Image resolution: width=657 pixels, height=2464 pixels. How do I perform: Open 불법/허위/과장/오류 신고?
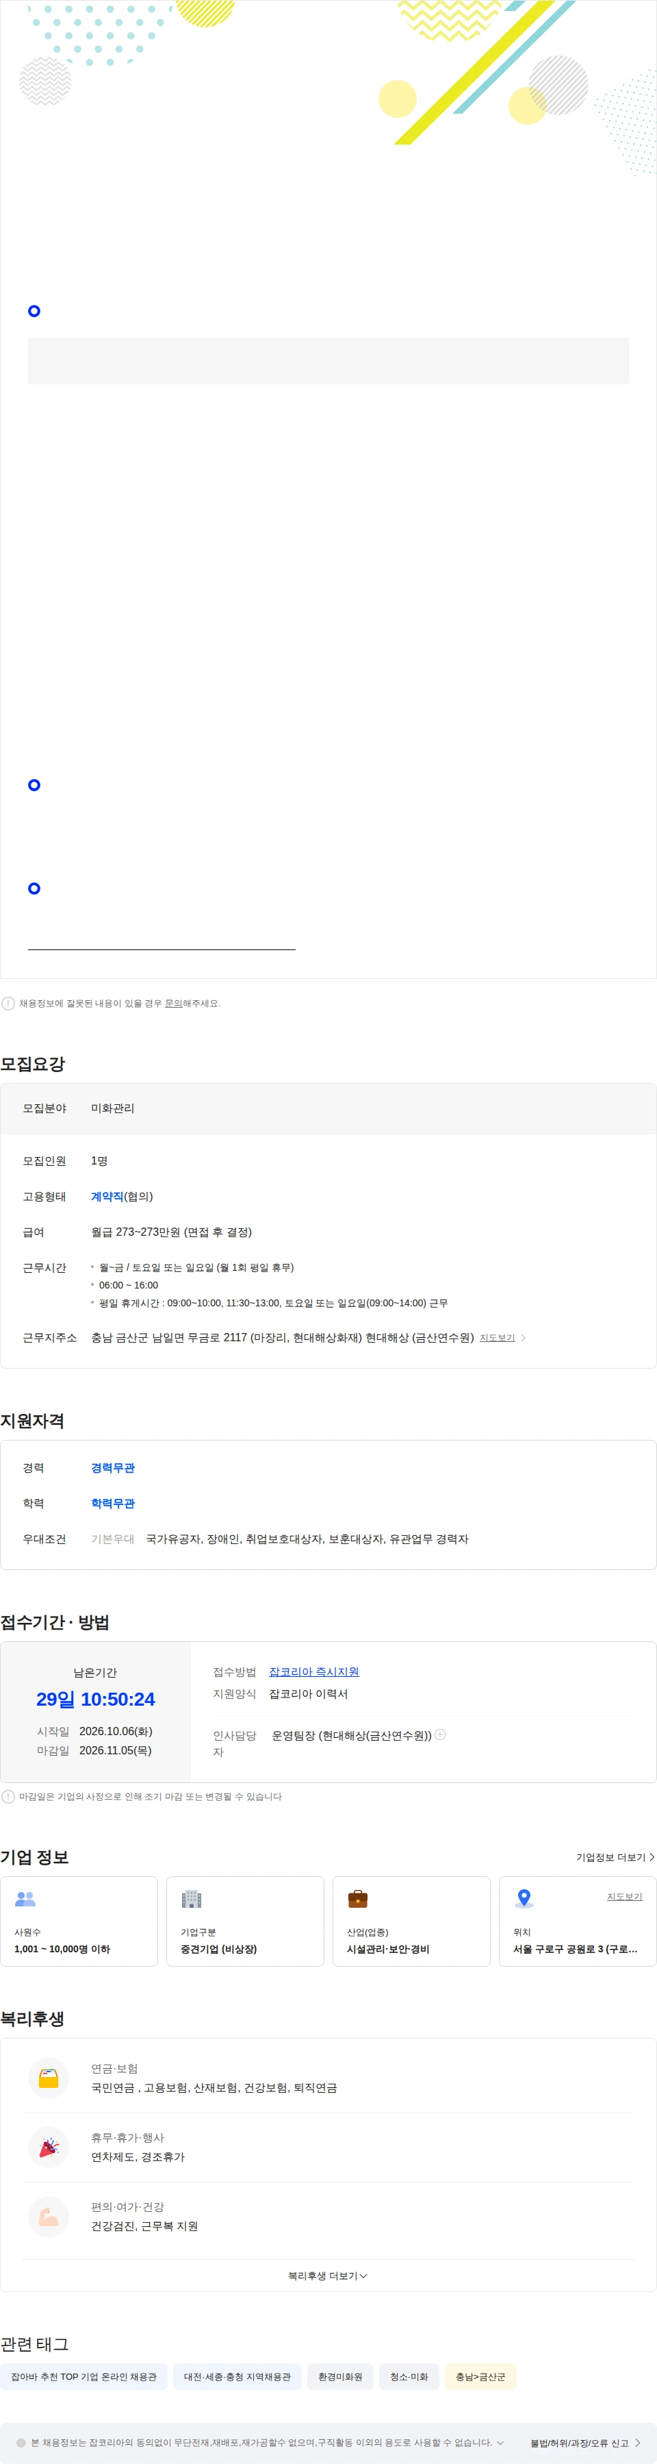584,2442
